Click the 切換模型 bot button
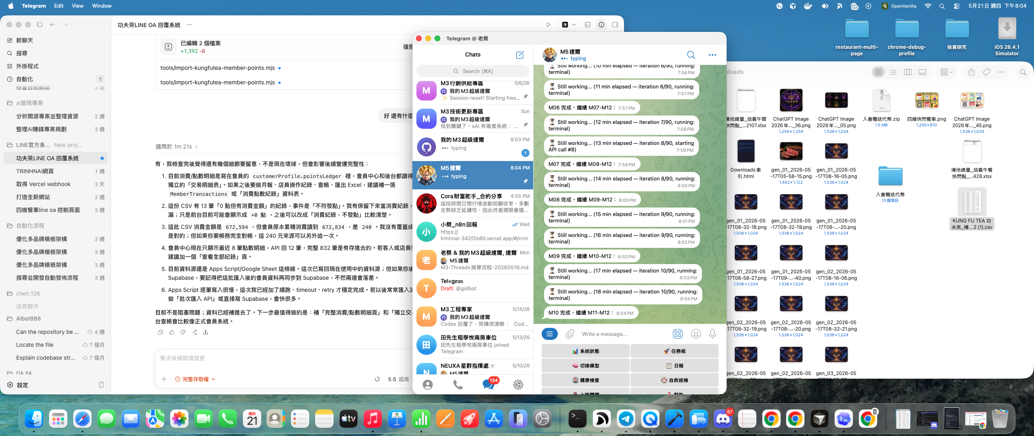 [585, 366]
